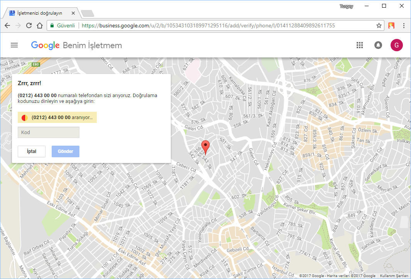Click the Google Benim İşletmem logo
This screenshot has height=279, width=411.
(77, 45)
